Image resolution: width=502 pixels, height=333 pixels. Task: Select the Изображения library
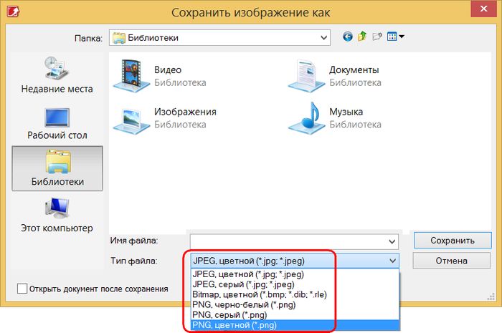click(165, 118)
